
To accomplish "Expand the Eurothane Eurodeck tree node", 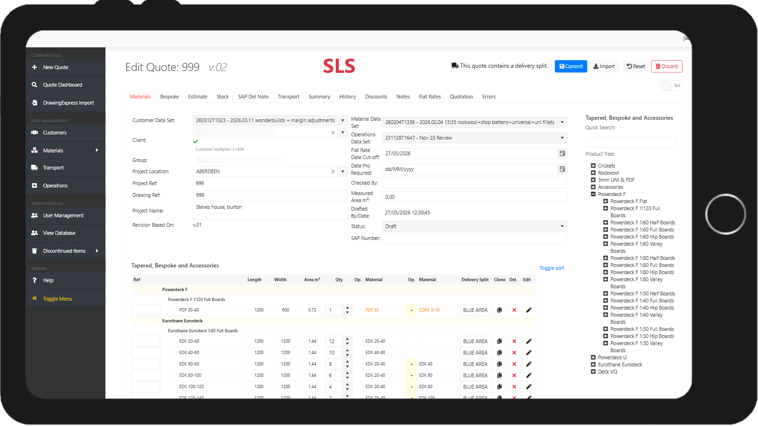I will pos(593,364).
